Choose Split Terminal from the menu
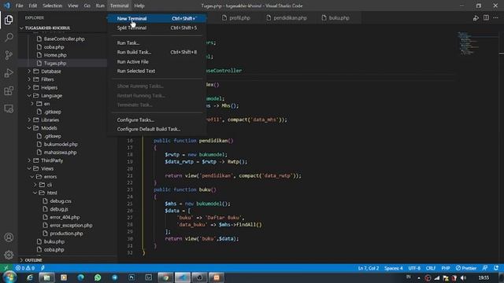 pyautogui.click(x=157, y=28)
